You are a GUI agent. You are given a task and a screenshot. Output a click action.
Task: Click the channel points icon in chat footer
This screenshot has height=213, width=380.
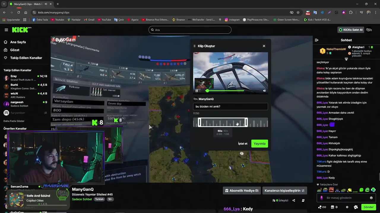click(322, 207)
